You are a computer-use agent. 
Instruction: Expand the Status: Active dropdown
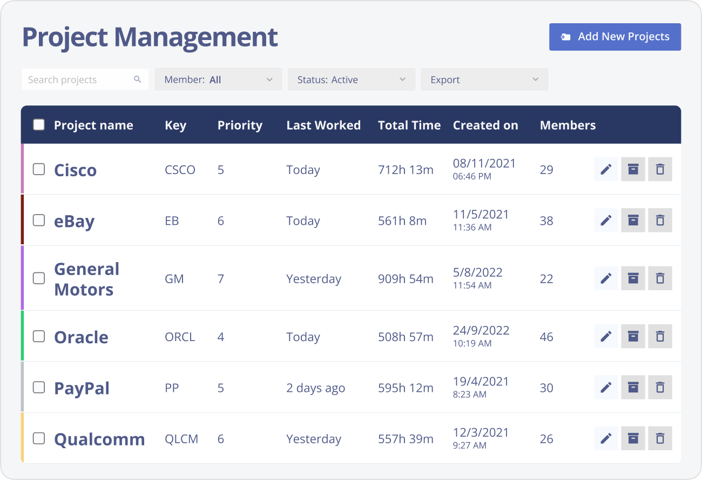coord(351,79)
